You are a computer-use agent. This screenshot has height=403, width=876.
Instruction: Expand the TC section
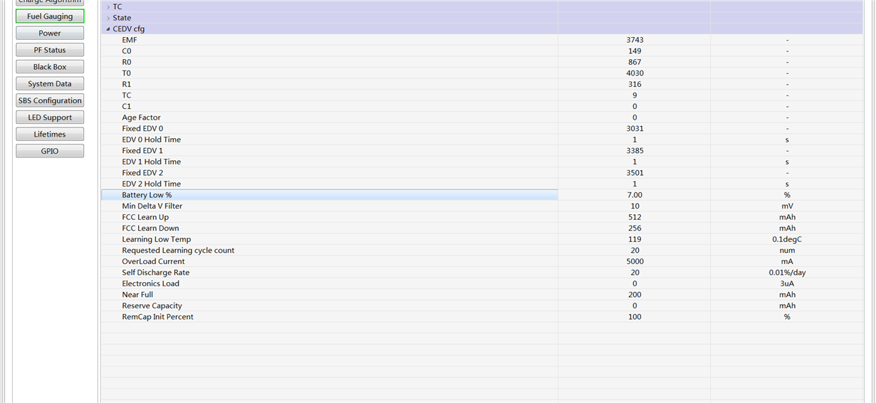[x=108, y=7]
